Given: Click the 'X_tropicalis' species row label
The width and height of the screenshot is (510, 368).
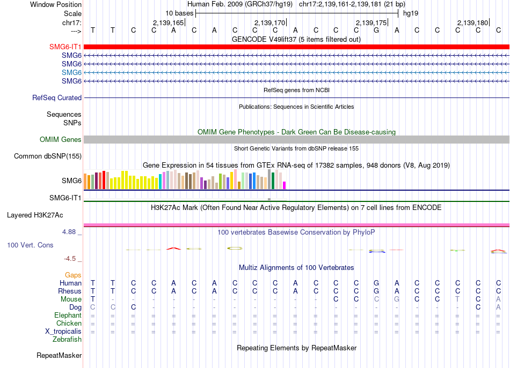Looking at the screenshot, I should click(63, 332).
